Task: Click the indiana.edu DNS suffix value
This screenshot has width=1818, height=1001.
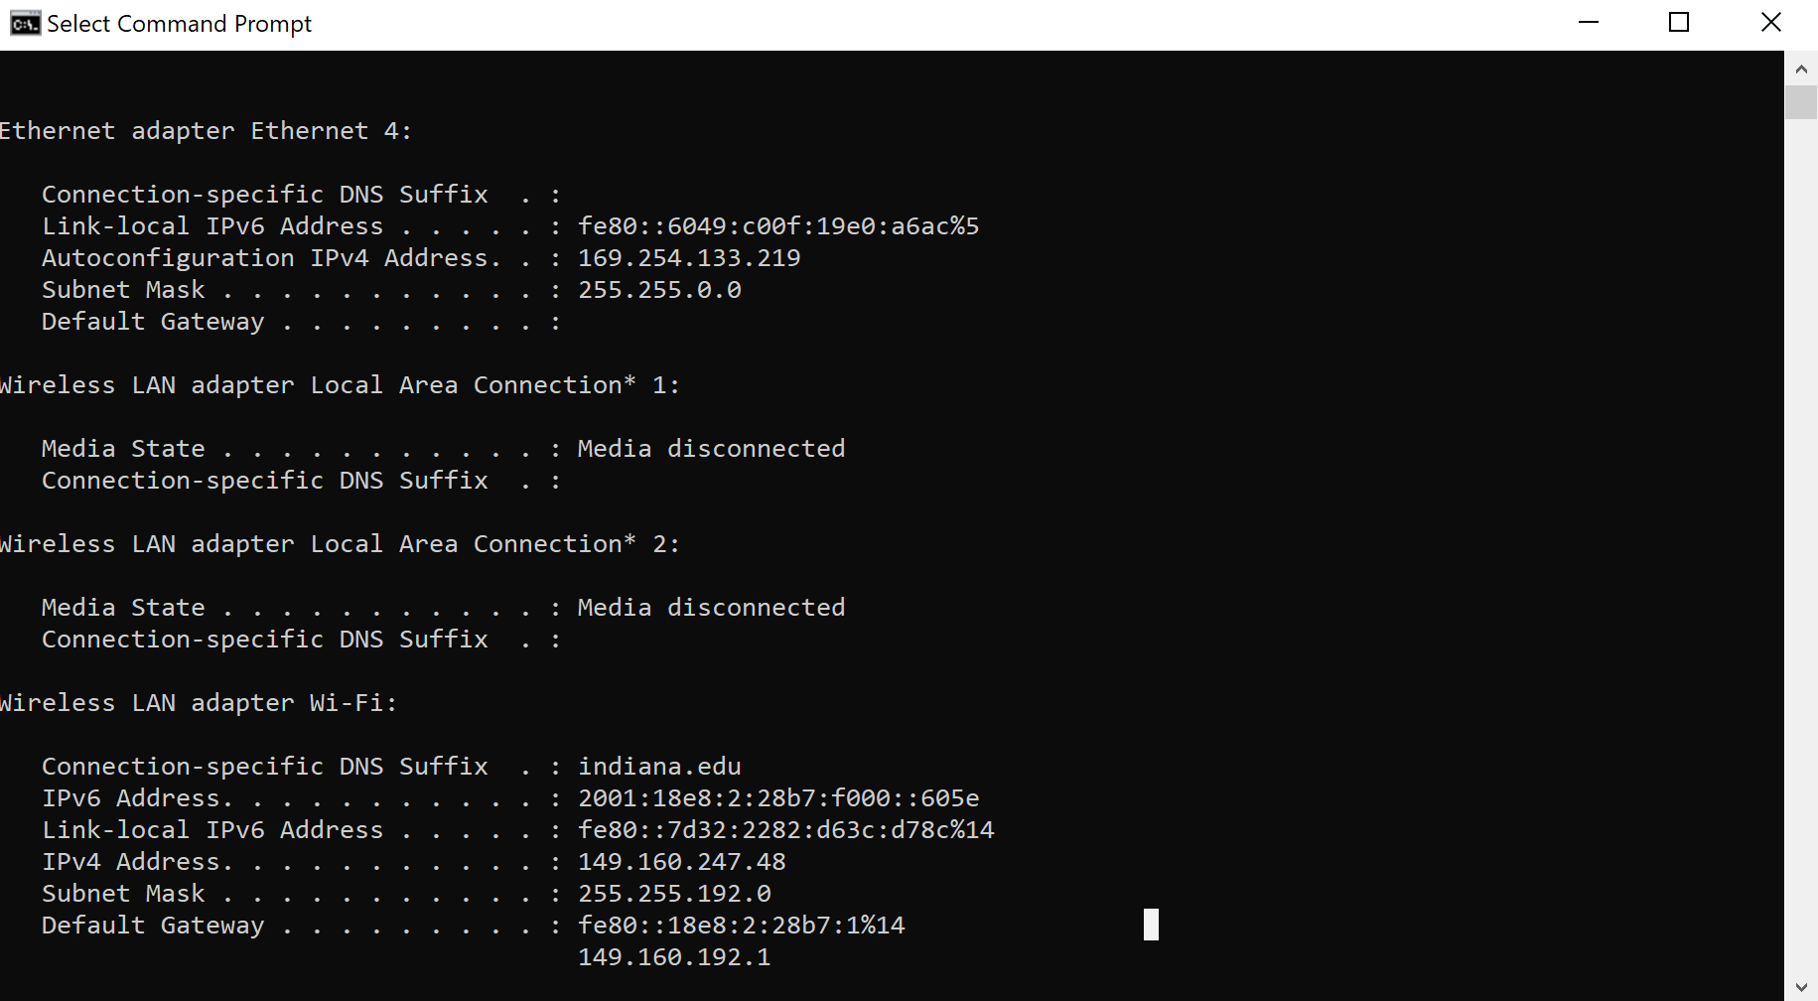Action: click(659, 767)
